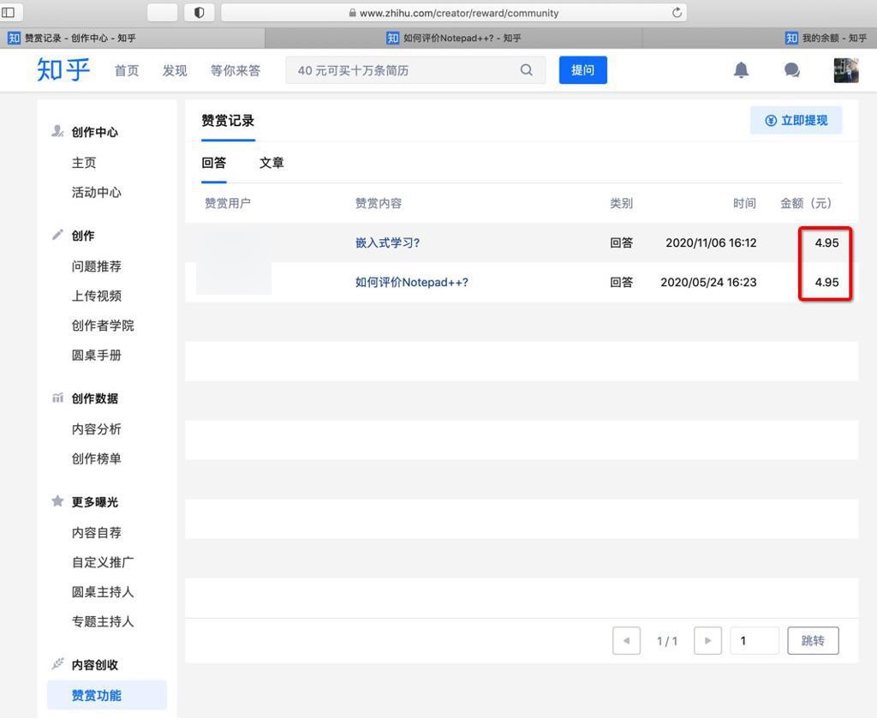Image resolution: width=877 pixels, height=719 pixels.
Task: Click the 赞赏用户 column header
Action: click(228, 203)
